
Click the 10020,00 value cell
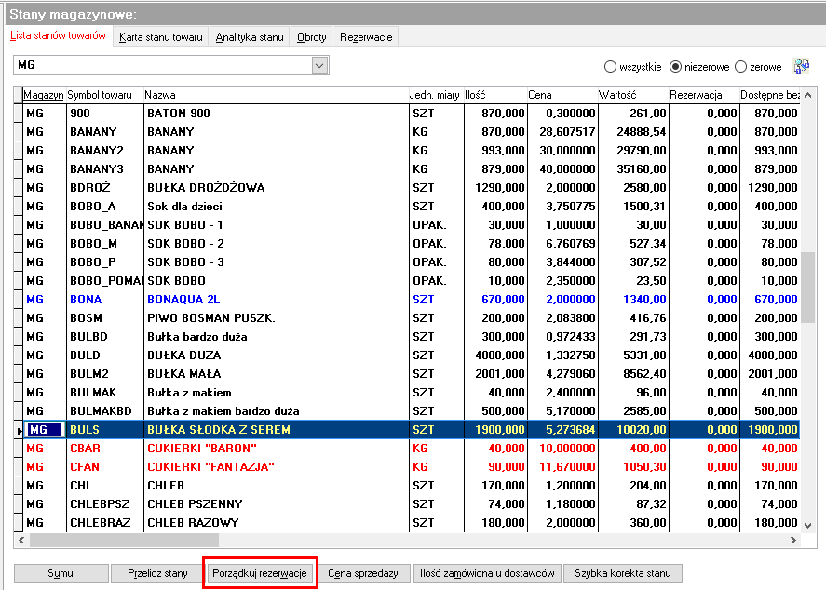point(633,430)
